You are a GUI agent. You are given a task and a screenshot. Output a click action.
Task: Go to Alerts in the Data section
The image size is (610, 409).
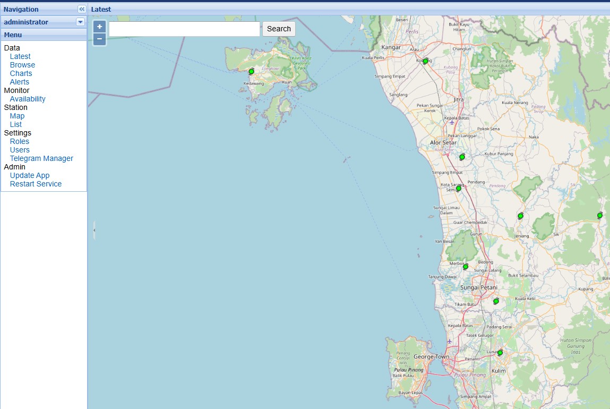click(19, 82)
